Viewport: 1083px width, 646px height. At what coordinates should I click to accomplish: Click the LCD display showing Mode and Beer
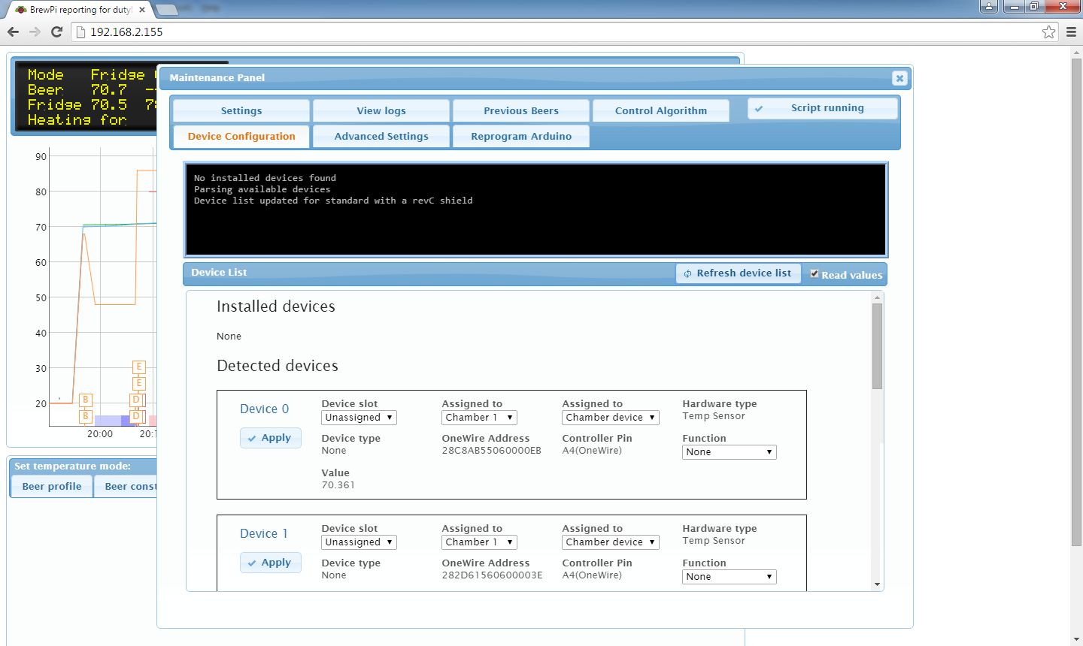click(86, 97)
